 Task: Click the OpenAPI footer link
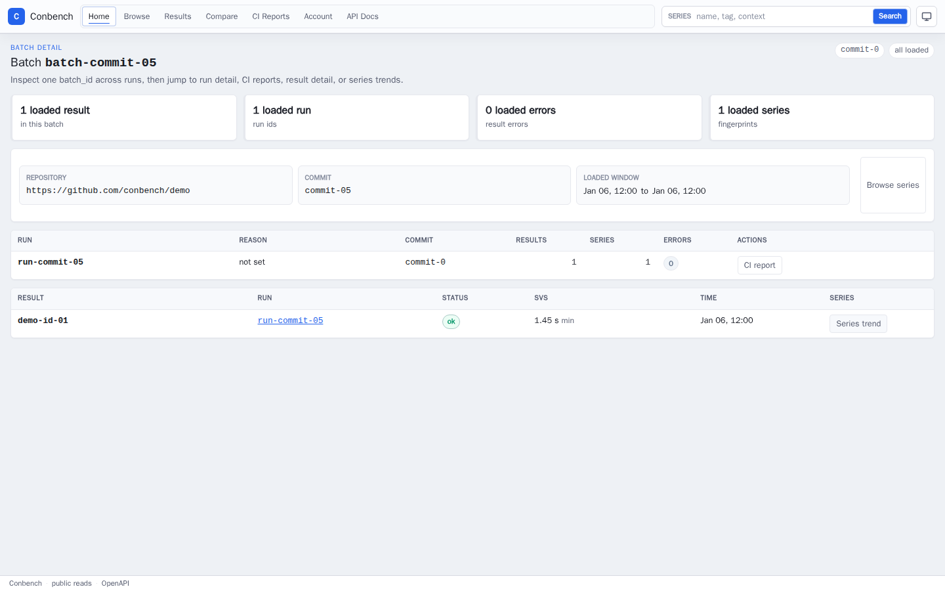(x=115, y=583)
